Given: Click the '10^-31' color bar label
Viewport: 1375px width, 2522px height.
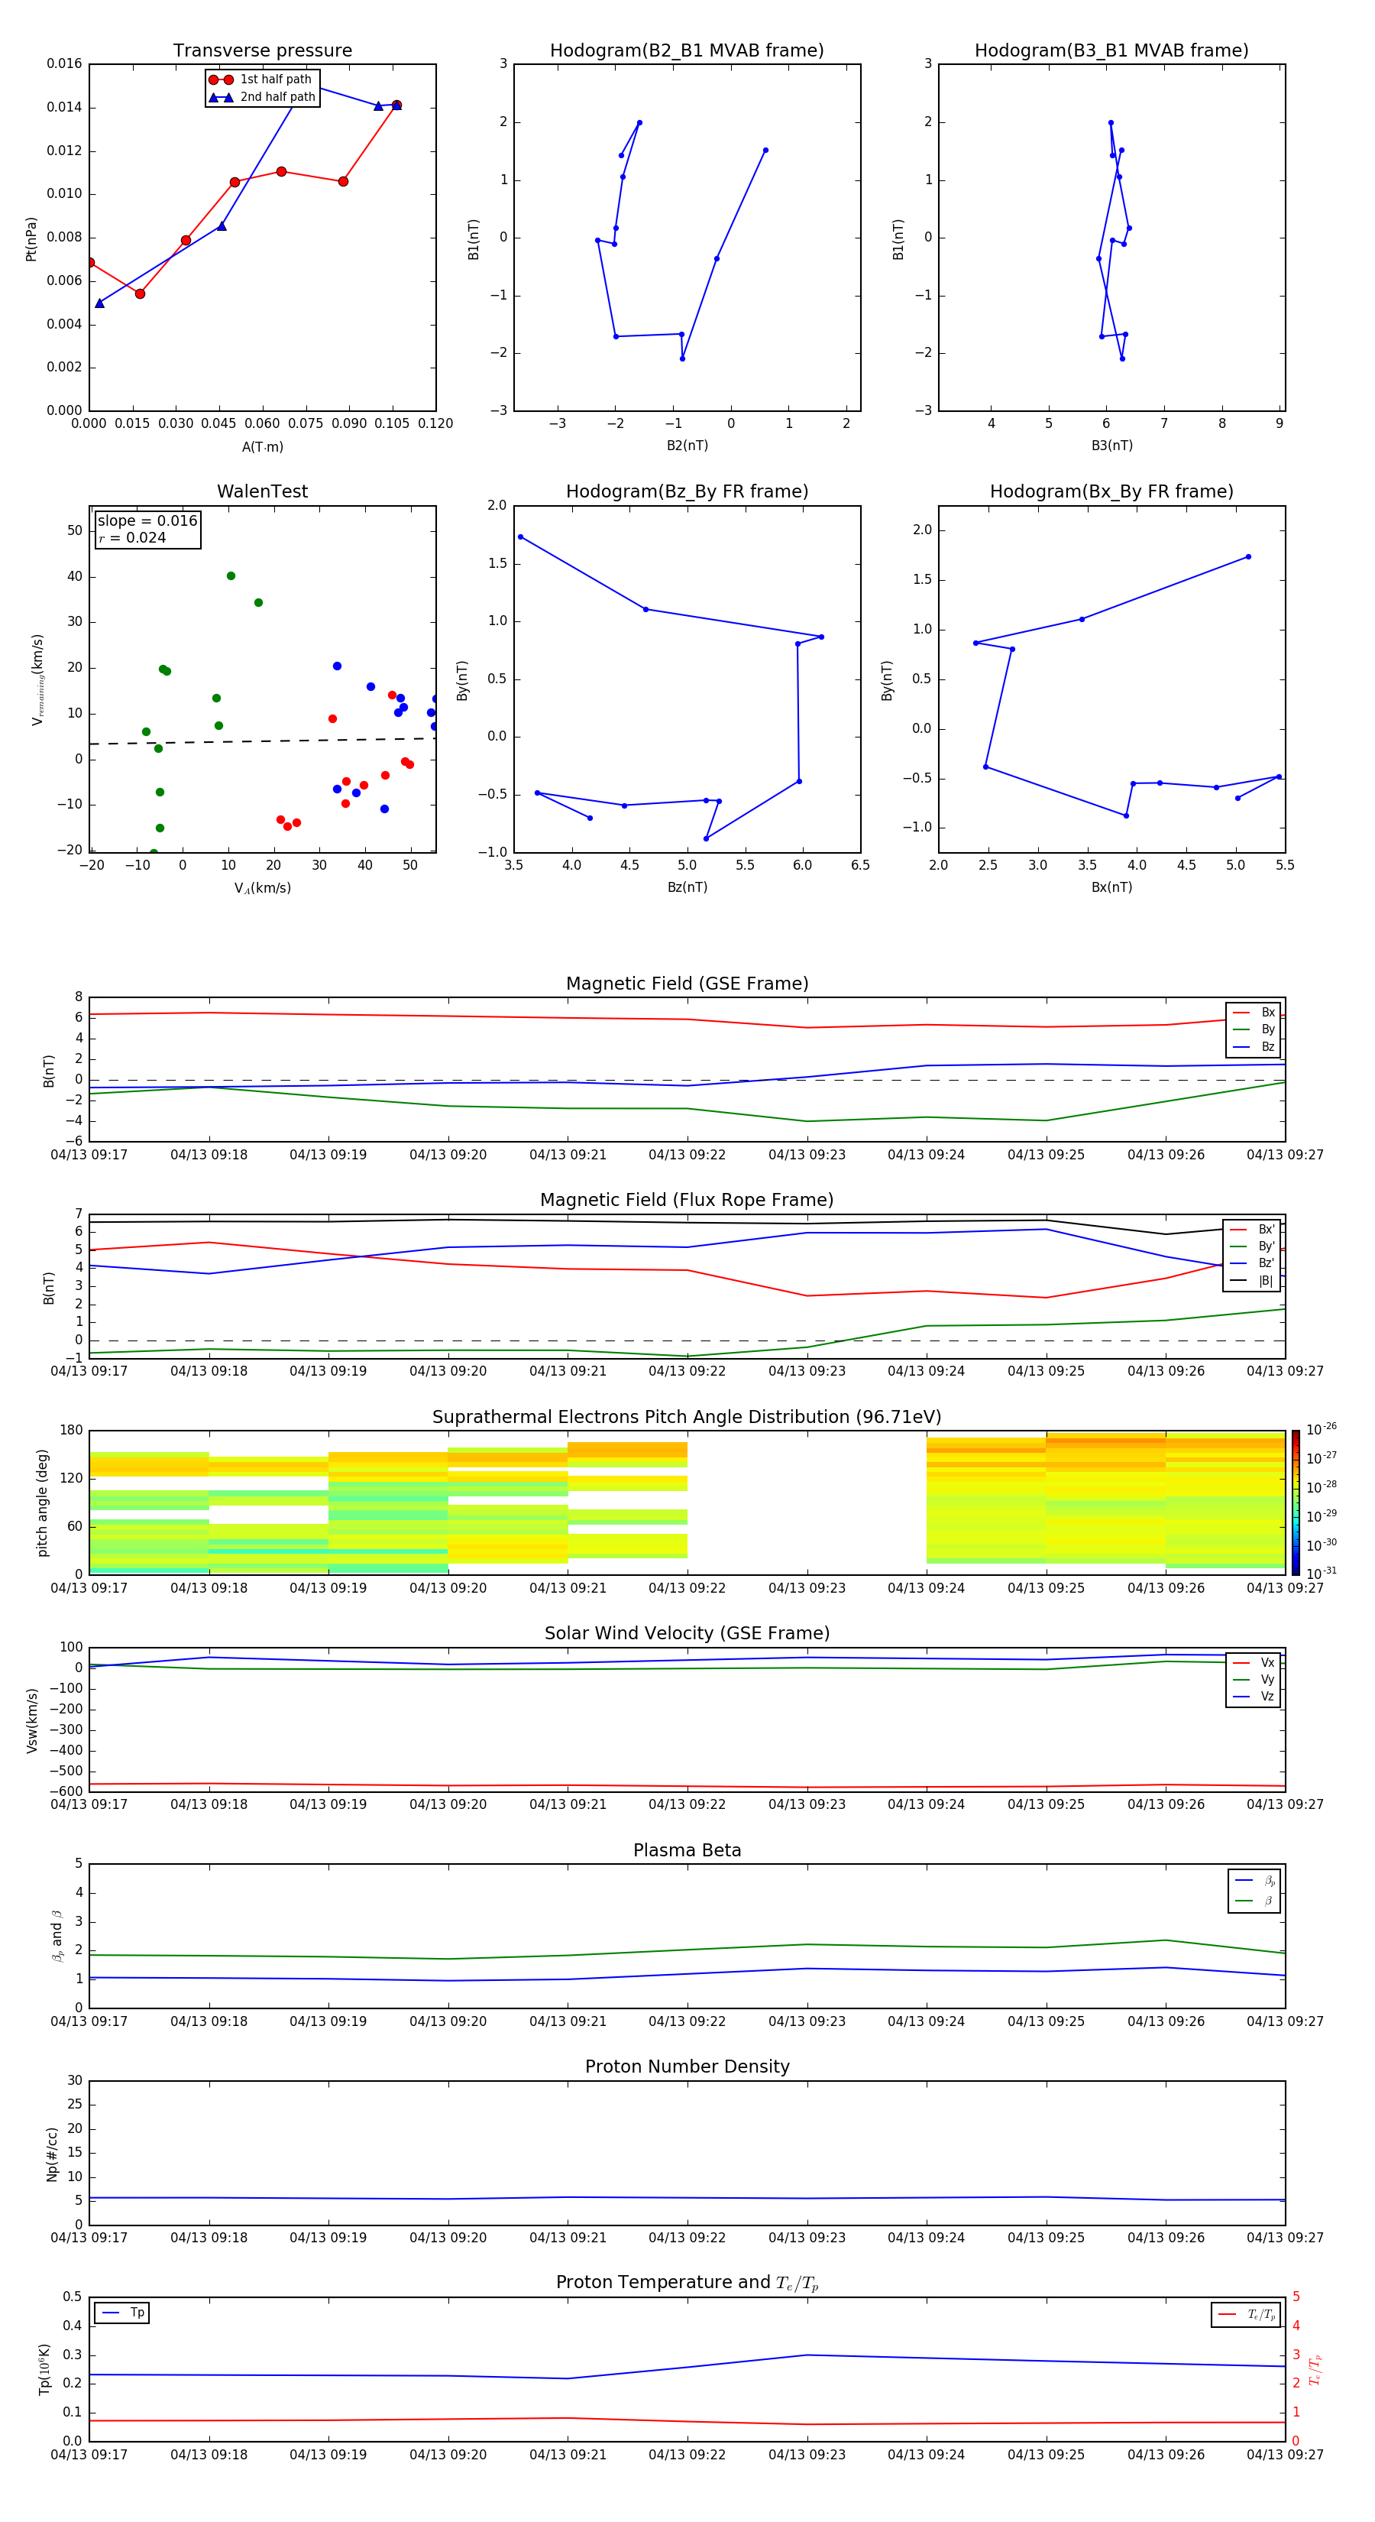Looking at the screenshot, I should tap(1320, 1574).
